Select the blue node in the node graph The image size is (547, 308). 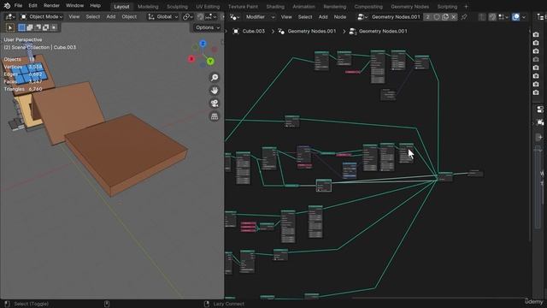tap(350, 170)
